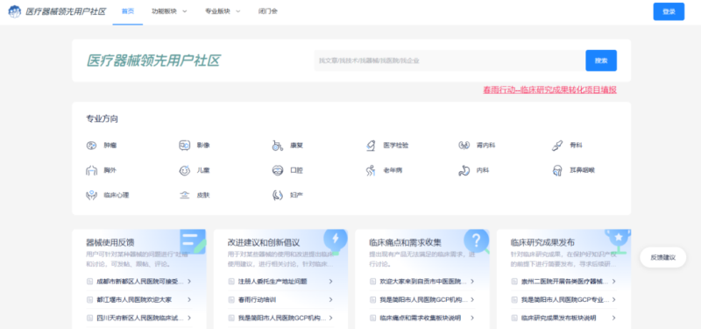Screen dimensions: 701x329
Task: Open the 影像 imaging specialty icon
Action: coord(184,146)
